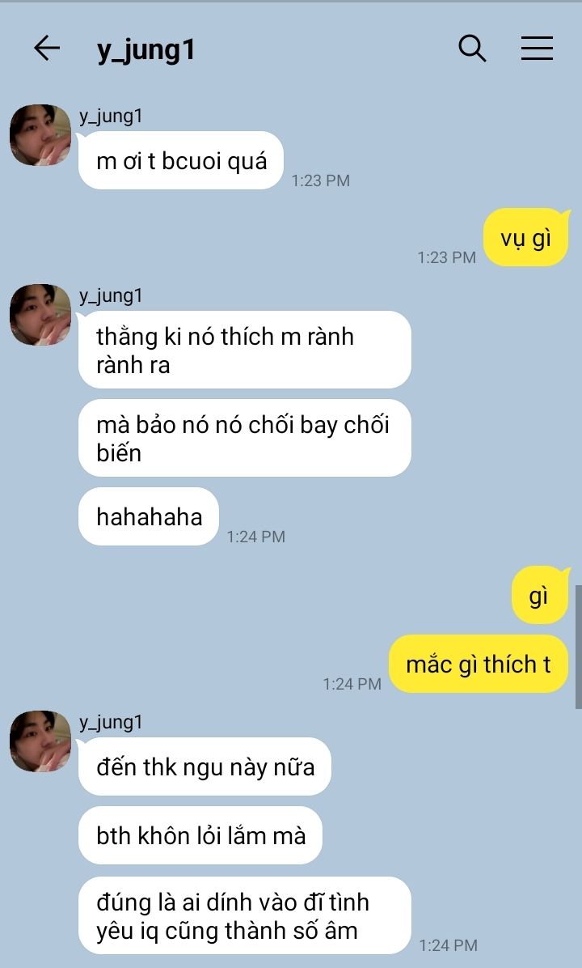Tap the message ending 'iq cũng thành số âm'
Viewport: 582px width, 968px height.
(x=244, y=915)
